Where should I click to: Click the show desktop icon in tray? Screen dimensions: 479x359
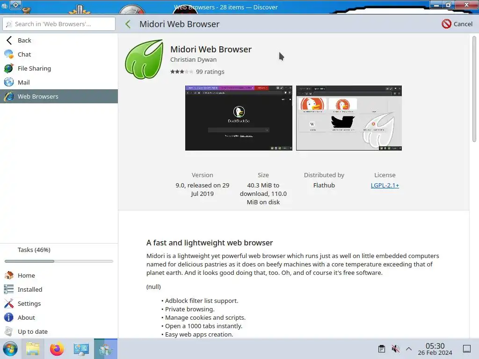click(x=467, y=349)
